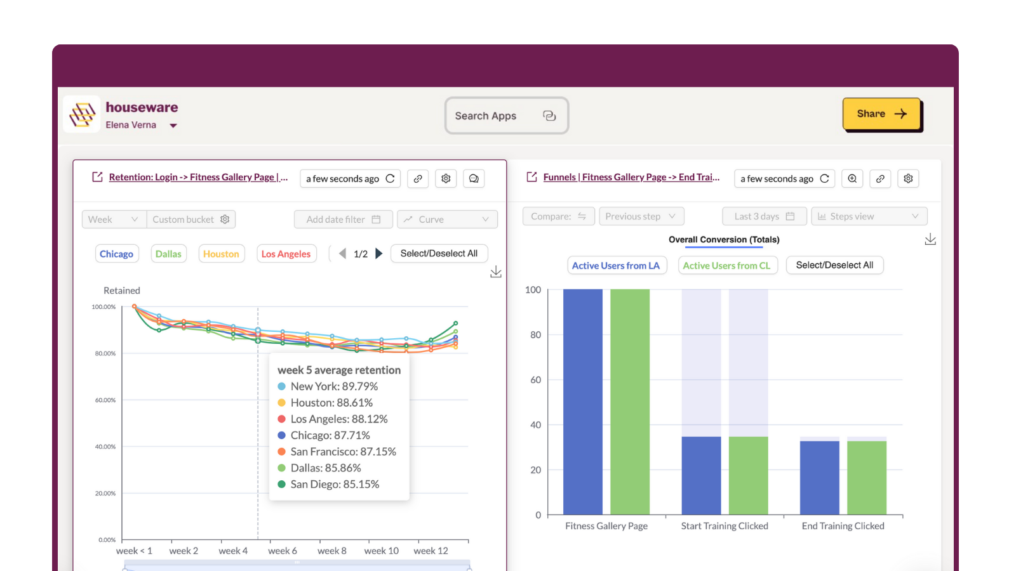Download the retention chart data

pyautogui.click(x=496, y=272)
